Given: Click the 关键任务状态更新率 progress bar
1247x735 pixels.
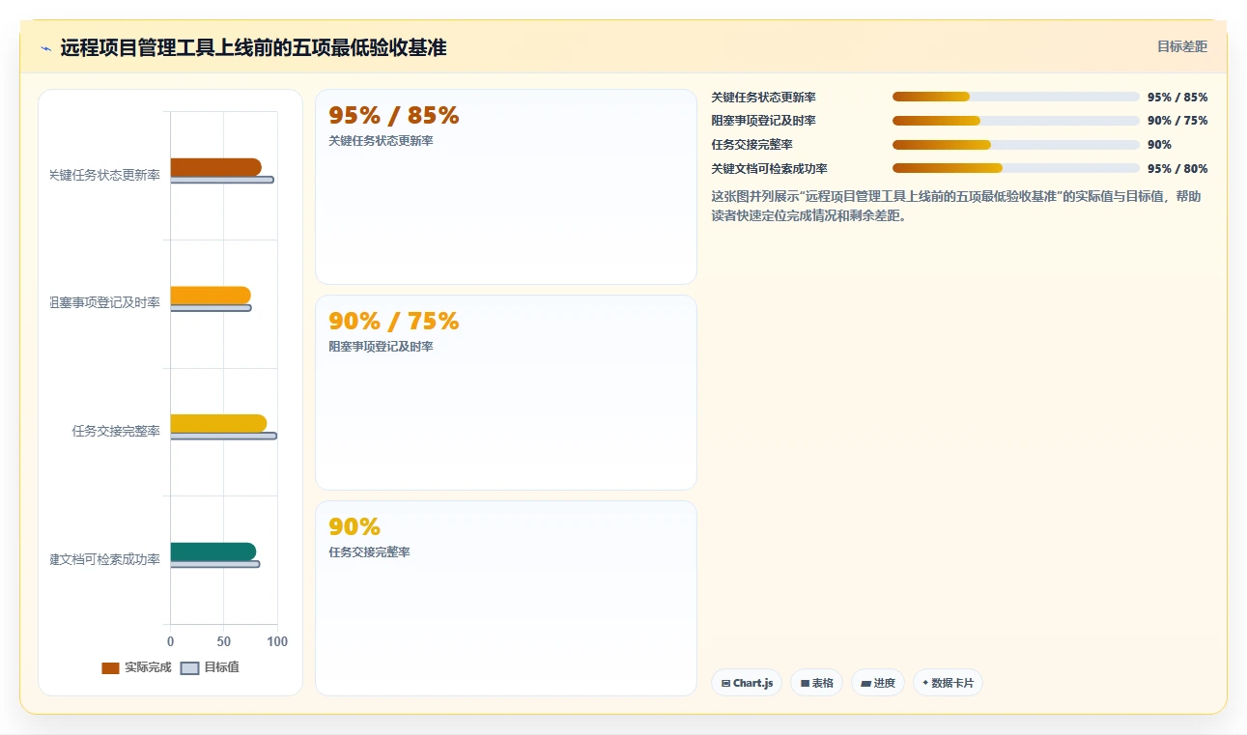Looking at the screenshot, I should (1016, 97).
